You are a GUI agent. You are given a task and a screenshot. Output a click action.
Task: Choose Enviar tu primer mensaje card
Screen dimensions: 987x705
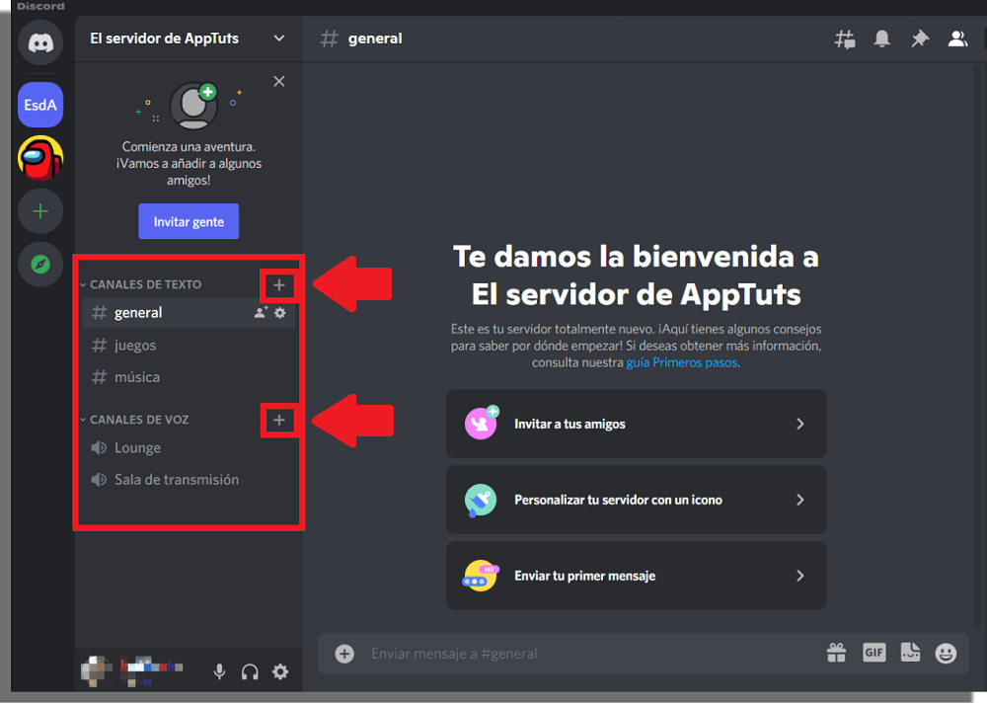tap(637, 576)
